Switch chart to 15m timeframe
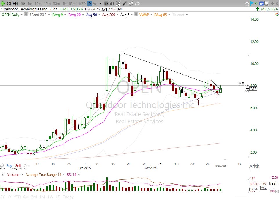Image resolution: width=279 pixels, height=200 pixels. coord(47,3)
